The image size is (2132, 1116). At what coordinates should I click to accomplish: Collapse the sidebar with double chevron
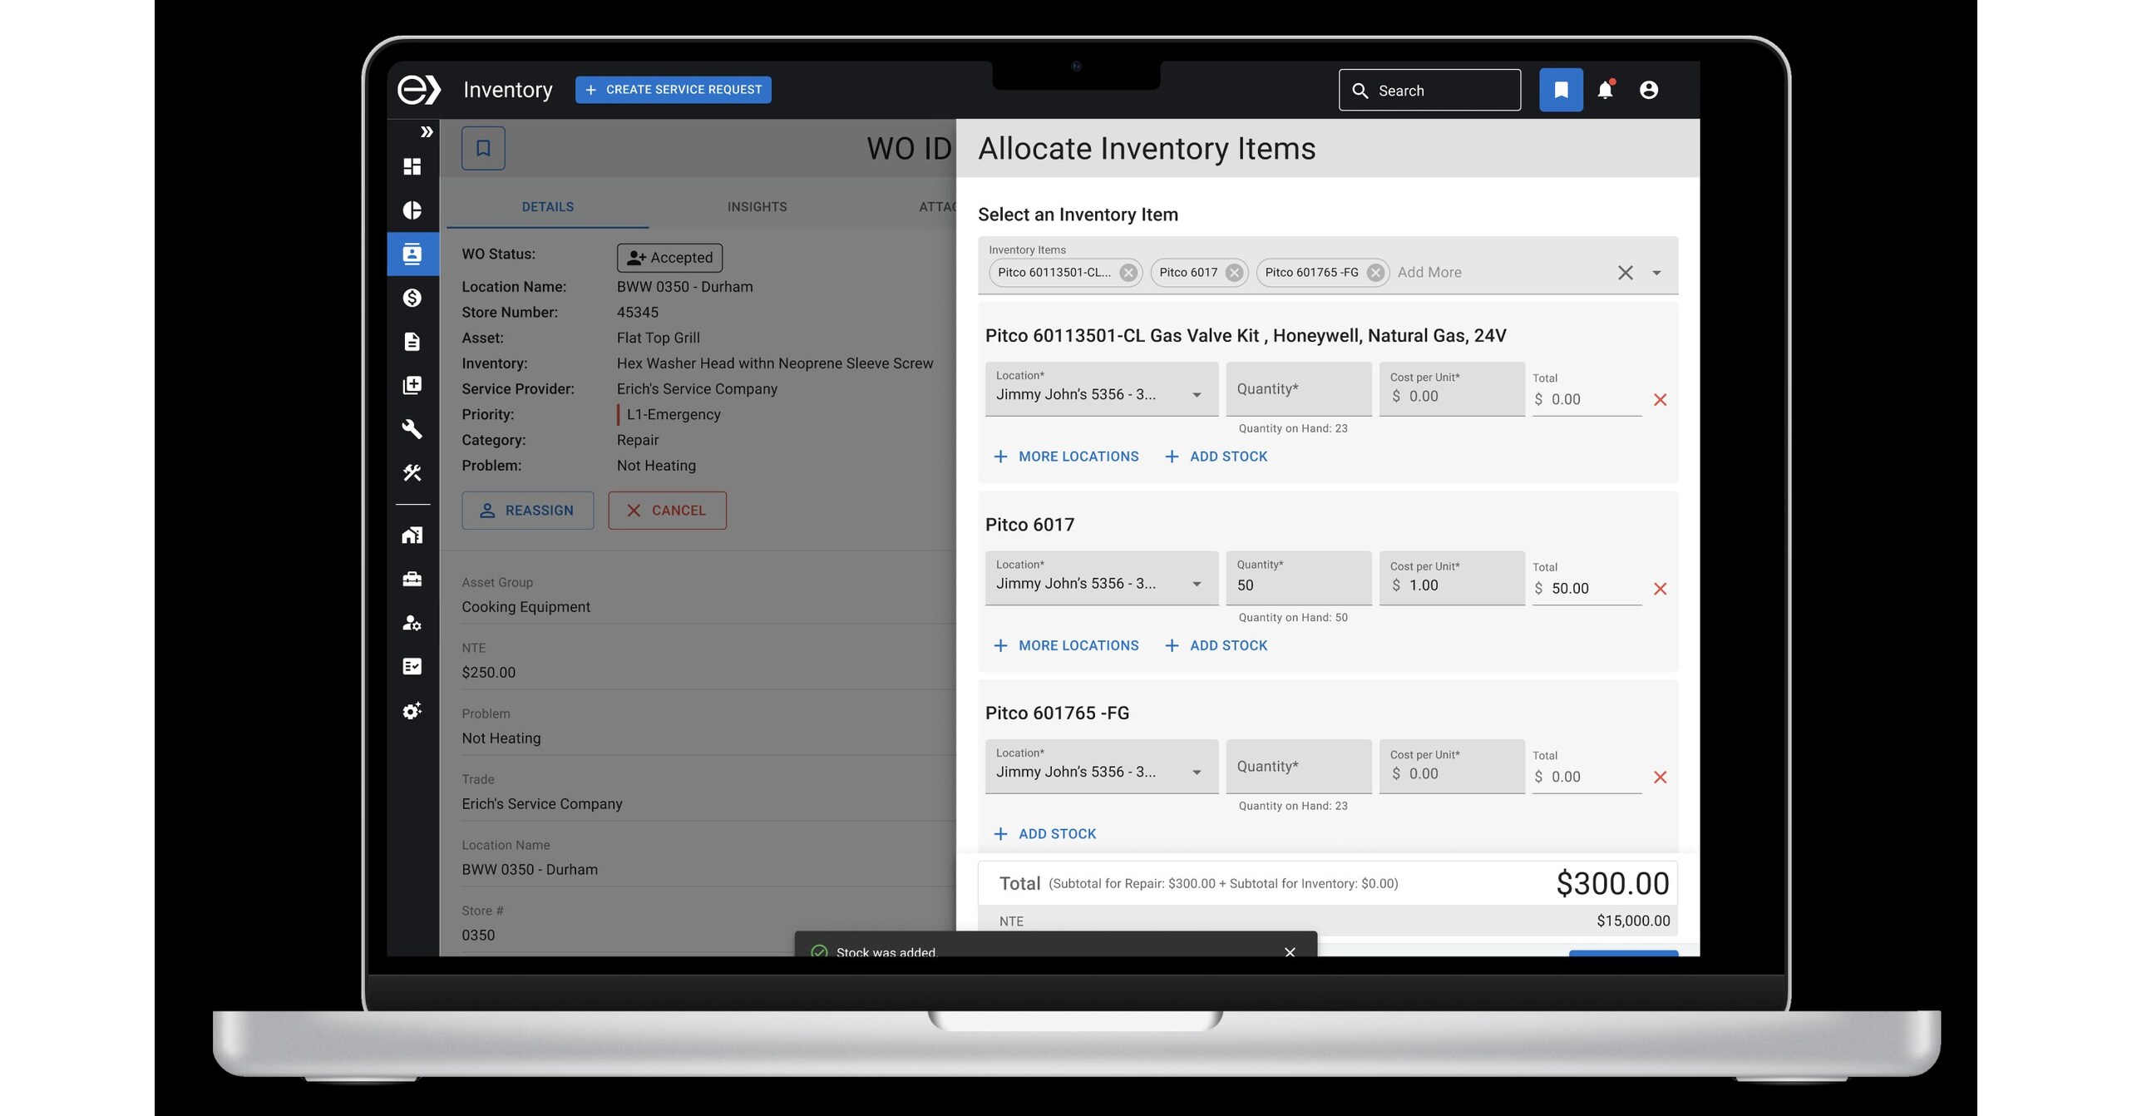[x=427, y=131]
